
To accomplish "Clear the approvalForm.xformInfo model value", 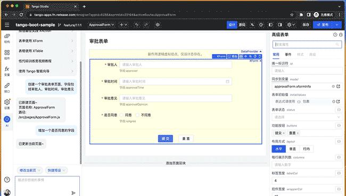I will click(x=333, y=87).
